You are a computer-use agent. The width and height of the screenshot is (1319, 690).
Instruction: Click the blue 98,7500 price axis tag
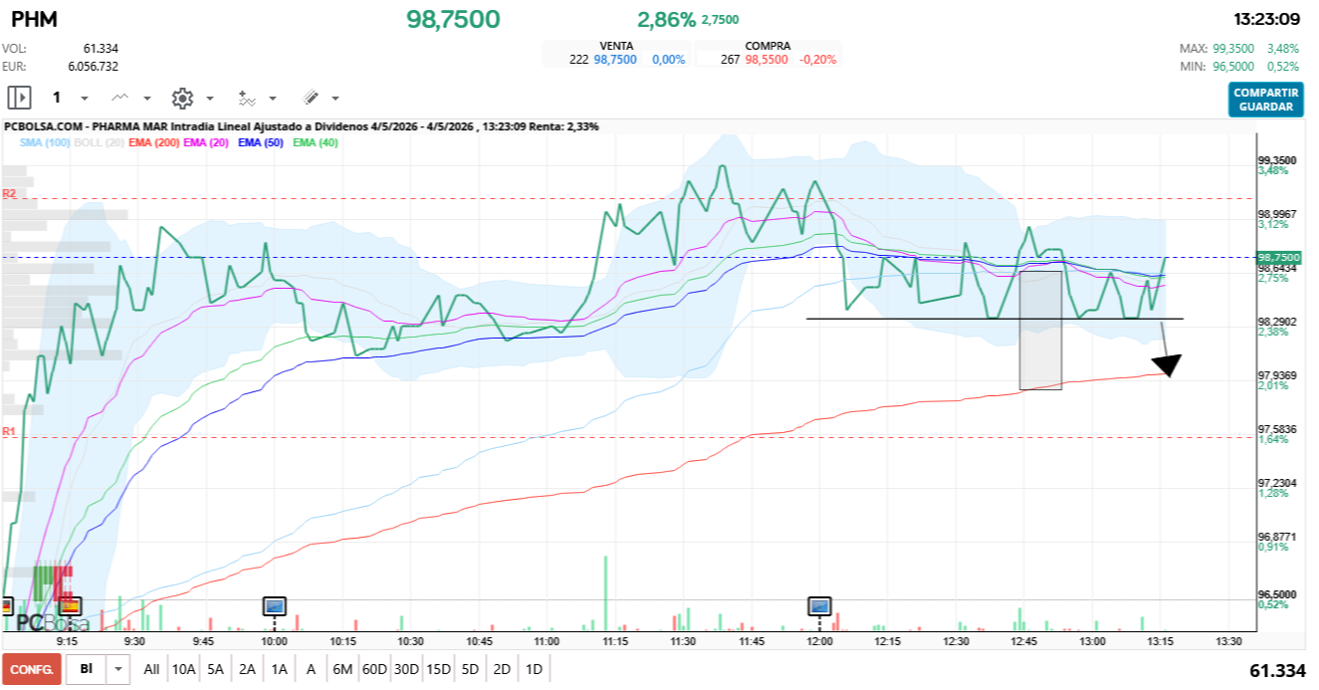(1279, 257)
